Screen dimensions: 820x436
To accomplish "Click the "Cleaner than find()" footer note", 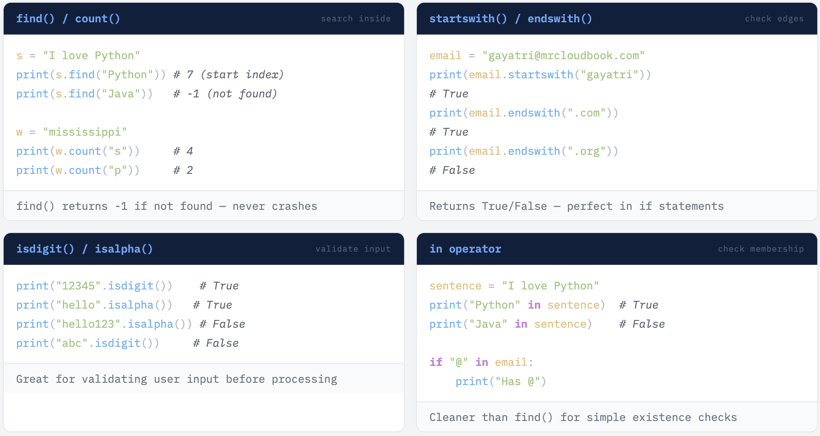I will pos(583,417).
